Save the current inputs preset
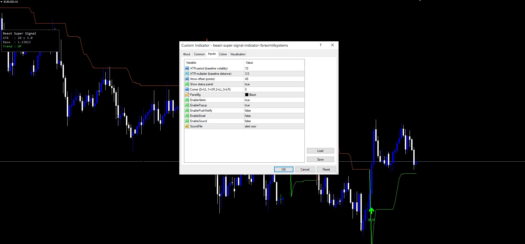This screenshot has height=244, width=525. coord(320,160)
